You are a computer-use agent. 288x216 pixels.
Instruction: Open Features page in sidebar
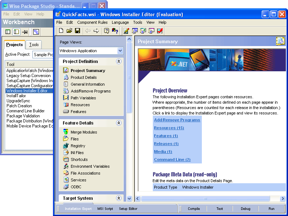79,112
